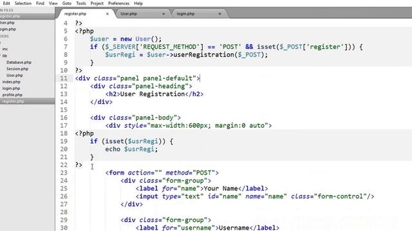Open the Find menu
The width and height of the screenshot is (412, 231).
point(40,3)
